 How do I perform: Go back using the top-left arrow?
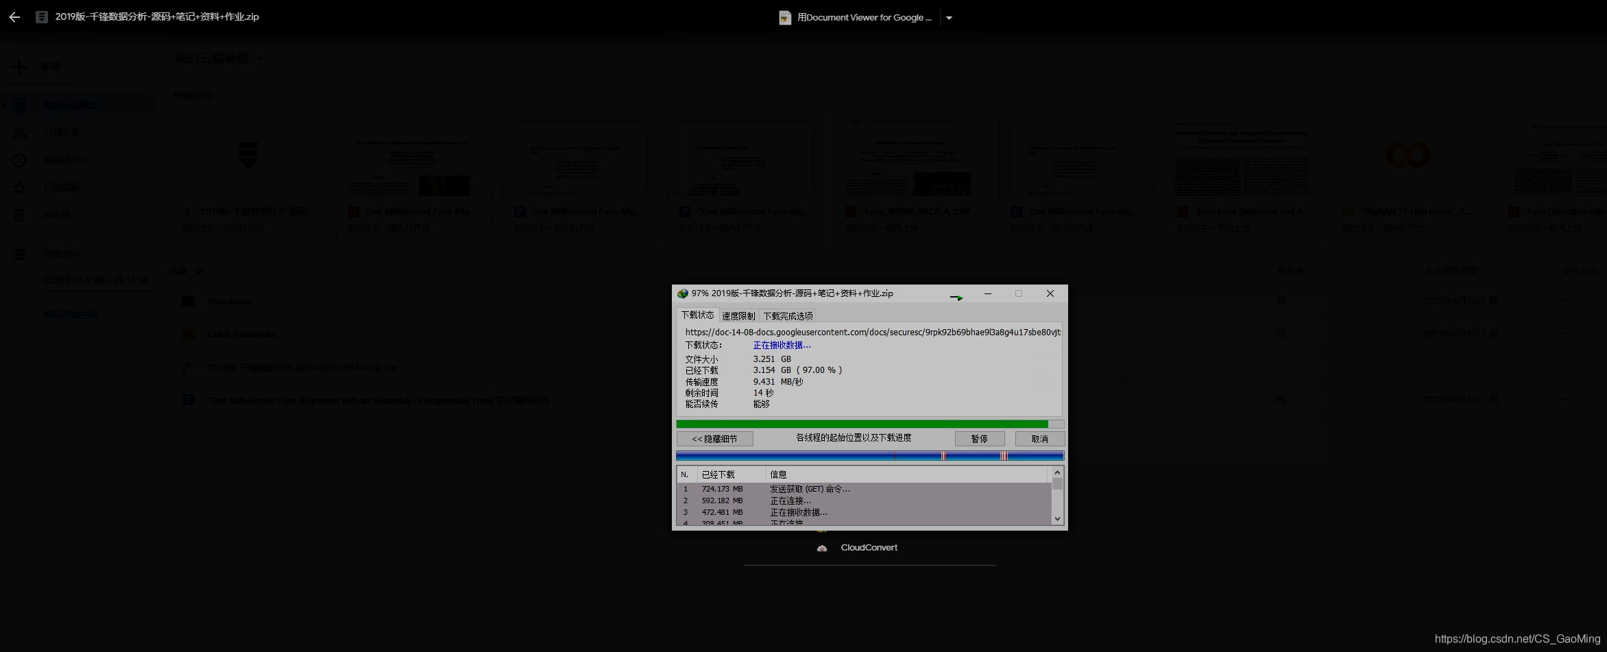(x=14, y=17)
